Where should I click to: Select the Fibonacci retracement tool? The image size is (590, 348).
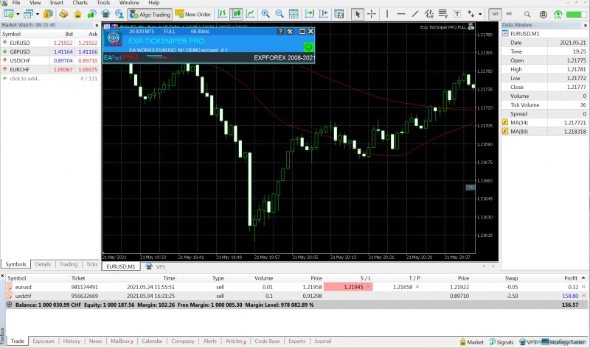tap(443, 14)
